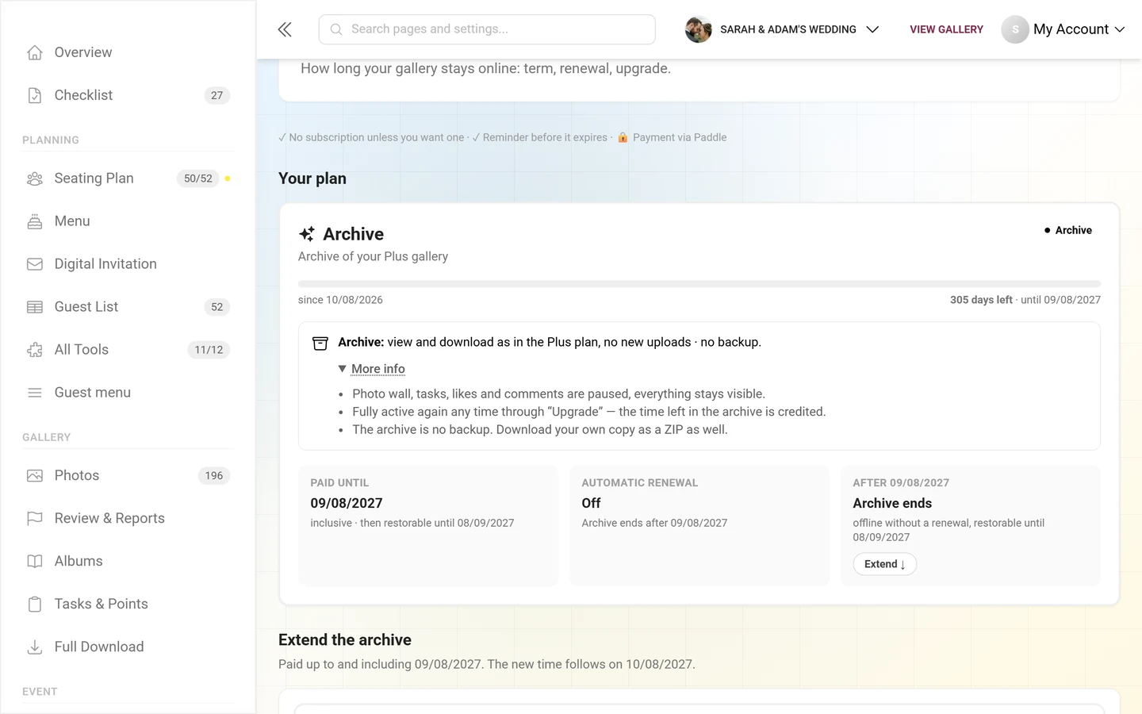This screenshot has height=714, width=1142.
Task: Click the wedding couple avatar thumbnail
Action: (699, 29)
